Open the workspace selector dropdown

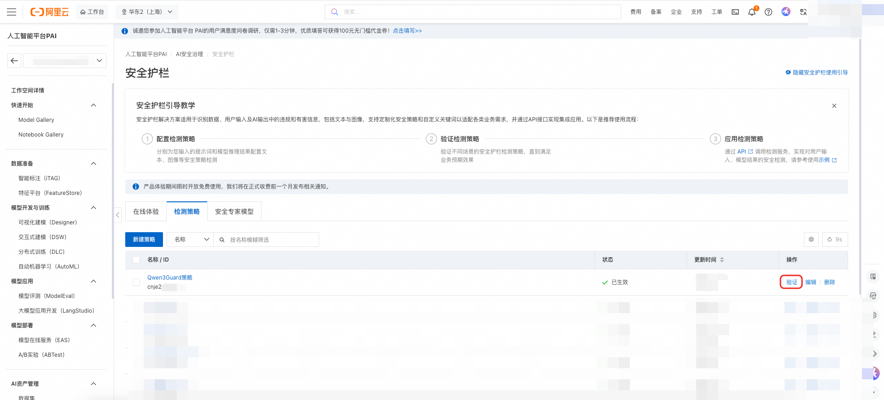click(x=65, y=61)
